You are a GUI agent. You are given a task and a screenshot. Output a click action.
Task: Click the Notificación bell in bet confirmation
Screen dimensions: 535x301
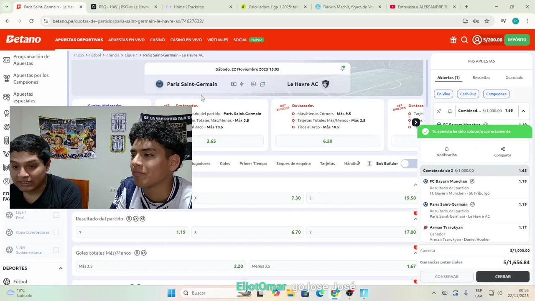(446, 149)
